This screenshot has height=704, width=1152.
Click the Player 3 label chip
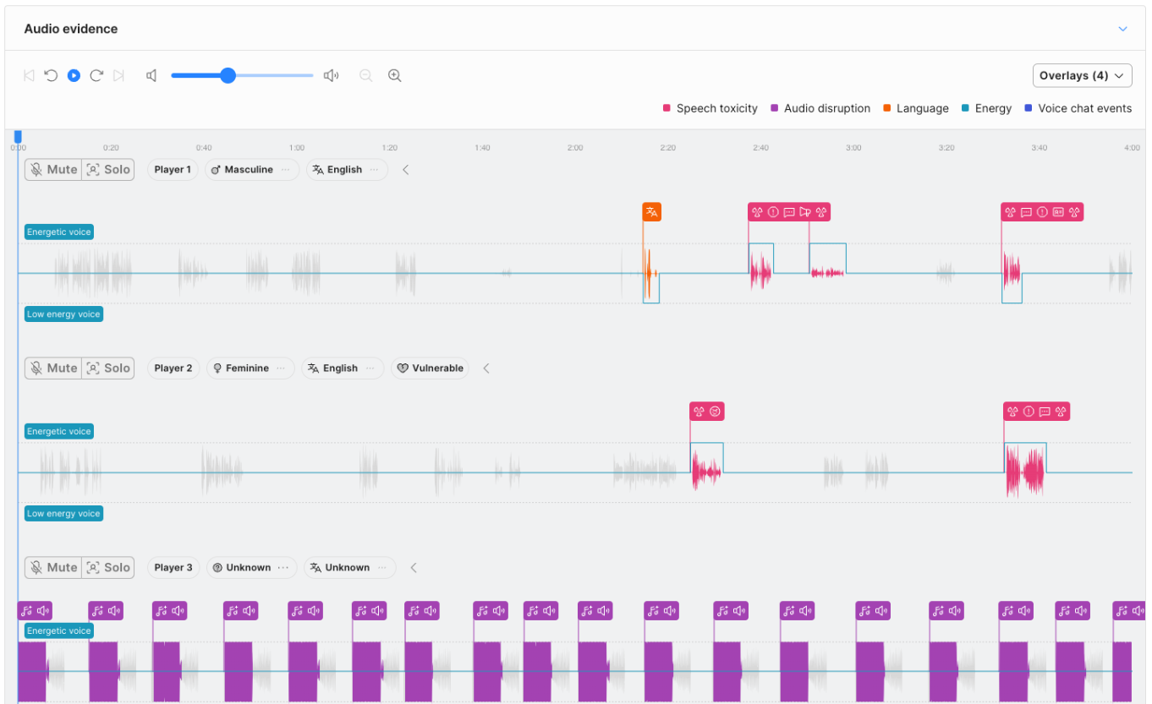point(173,568)
